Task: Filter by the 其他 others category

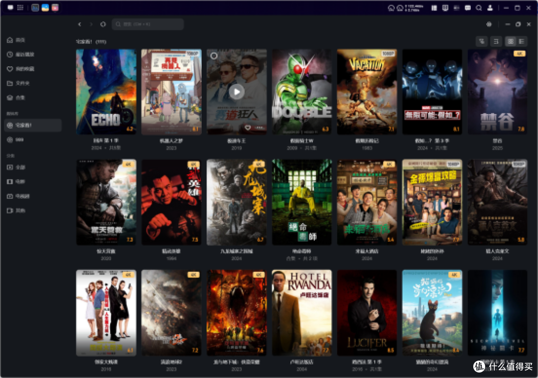Action: click(32, 211)
